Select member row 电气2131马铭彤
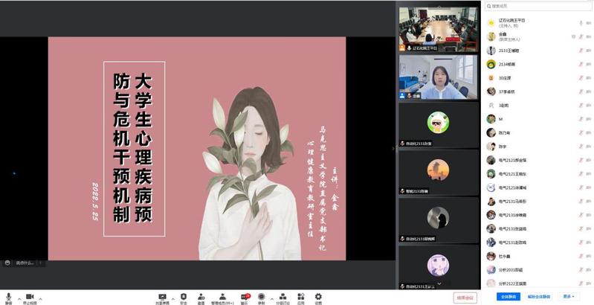 click(539, 201)
